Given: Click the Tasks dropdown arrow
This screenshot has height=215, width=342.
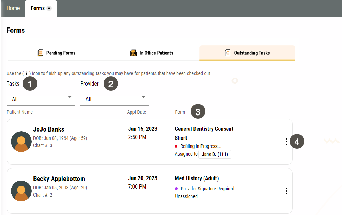Looking at the screenshot, I should point(70,97).
